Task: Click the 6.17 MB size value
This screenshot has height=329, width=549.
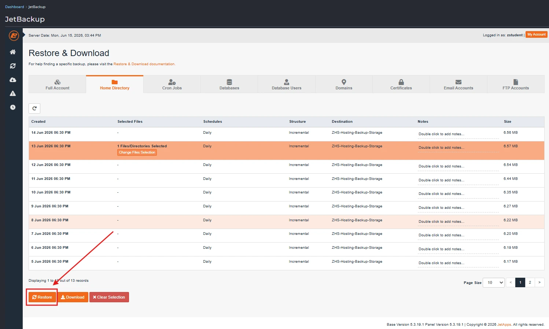Action: coord(511,262)
